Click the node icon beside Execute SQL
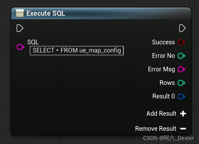 20,14
